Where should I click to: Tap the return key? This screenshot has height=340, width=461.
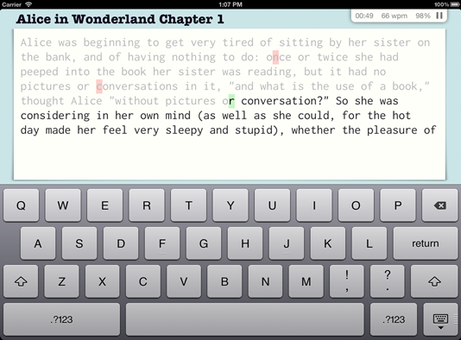click(426, 243)
